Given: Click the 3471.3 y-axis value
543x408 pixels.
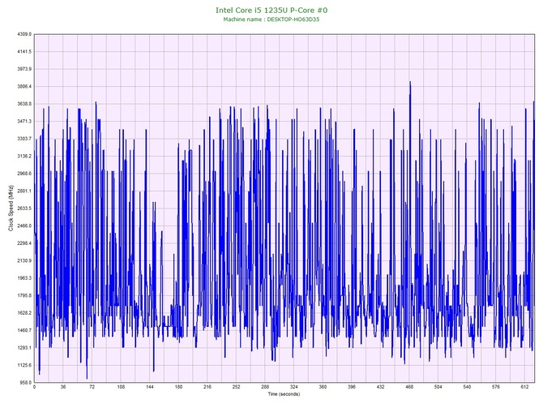Looking at the screenshot, I should 24,122.
